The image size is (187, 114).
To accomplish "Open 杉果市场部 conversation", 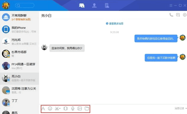I will pyautogui.click(x=20, y=54).
